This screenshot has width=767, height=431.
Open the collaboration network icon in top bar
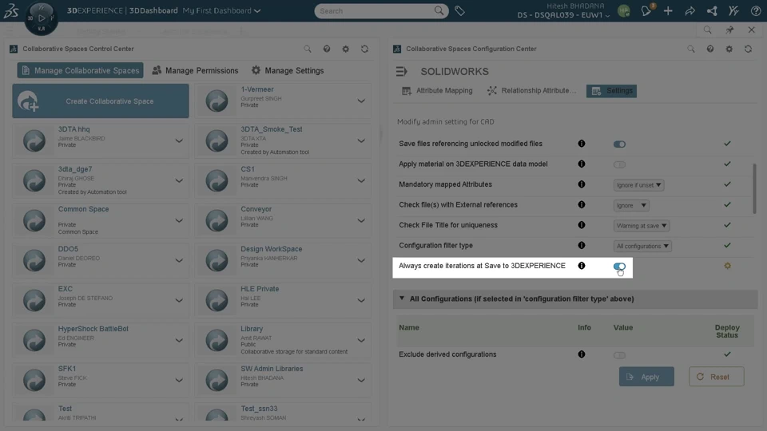coord(712,10)
